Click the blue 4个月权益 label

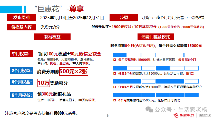(x=22, y=82)
